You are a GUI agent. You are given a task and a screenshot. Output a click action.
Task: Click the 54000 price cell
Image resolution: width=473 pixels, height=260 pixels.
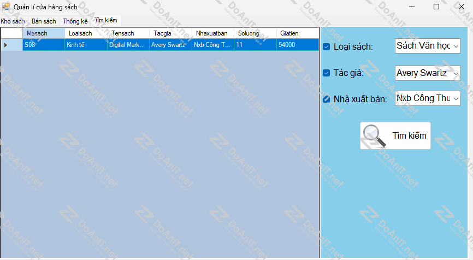tap(297, 45)
